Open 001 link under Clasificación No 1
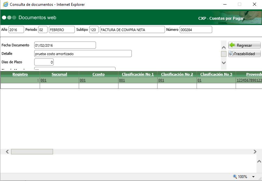This screenshot has width=262, height=181. [x=122, y=80]
